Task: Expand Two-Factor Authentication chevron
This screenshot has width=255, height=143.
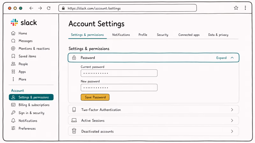Action: point(232,110)
